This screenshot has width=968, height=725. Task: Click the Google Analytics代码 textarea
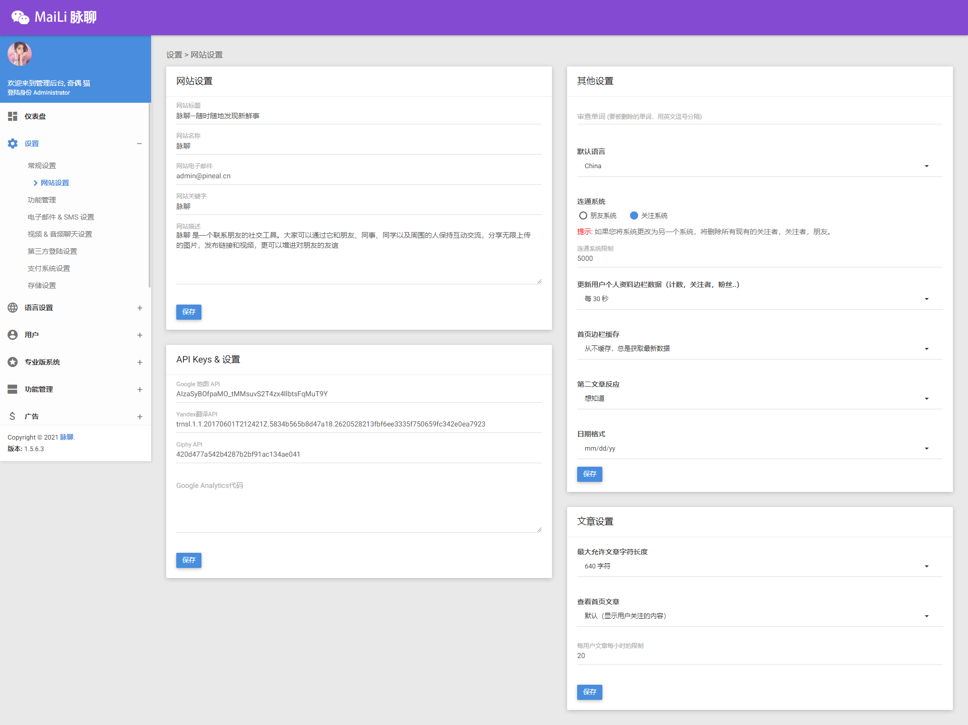point(359,505)
